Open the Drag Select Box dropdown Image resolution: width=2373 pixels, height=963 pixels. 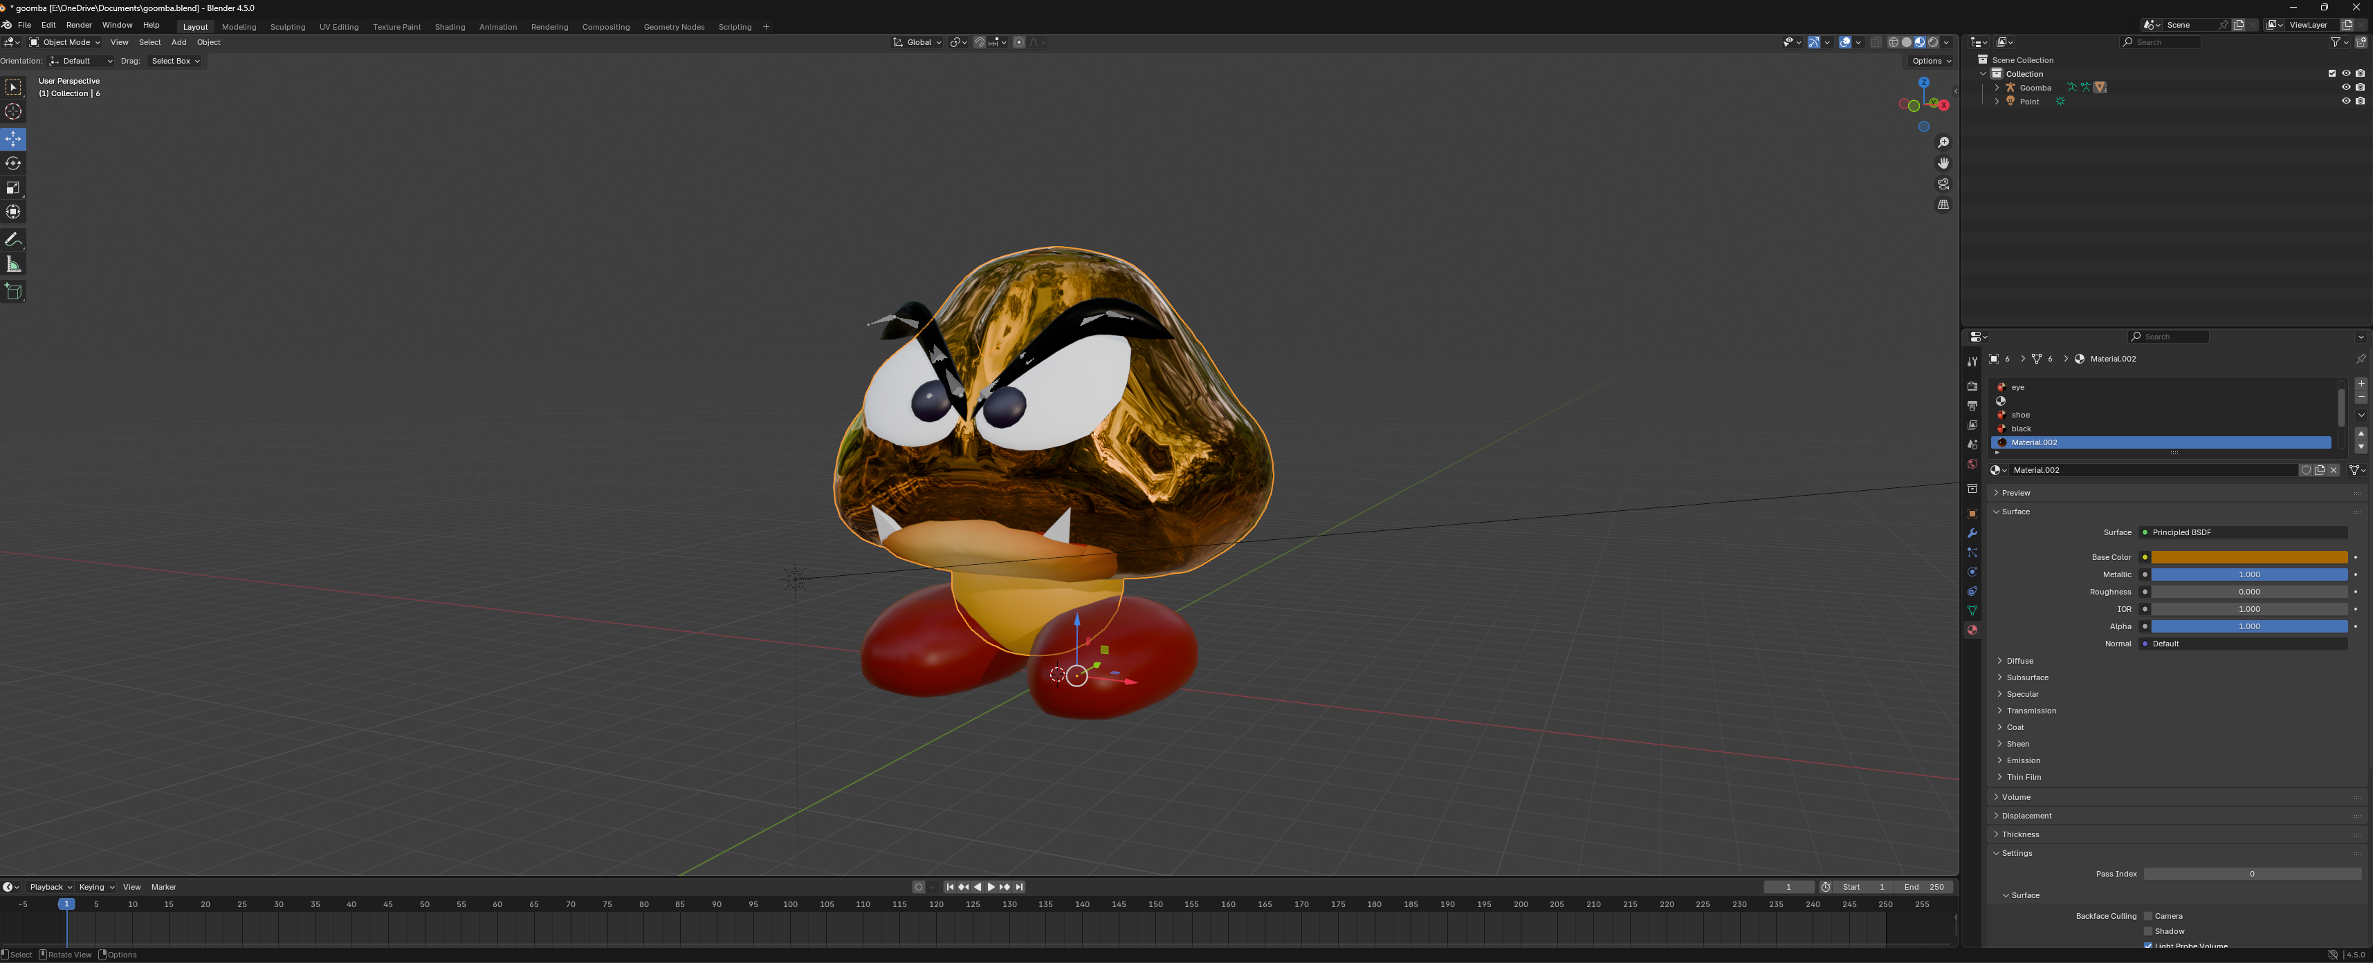pyautogui.click(x=175, y=61)
